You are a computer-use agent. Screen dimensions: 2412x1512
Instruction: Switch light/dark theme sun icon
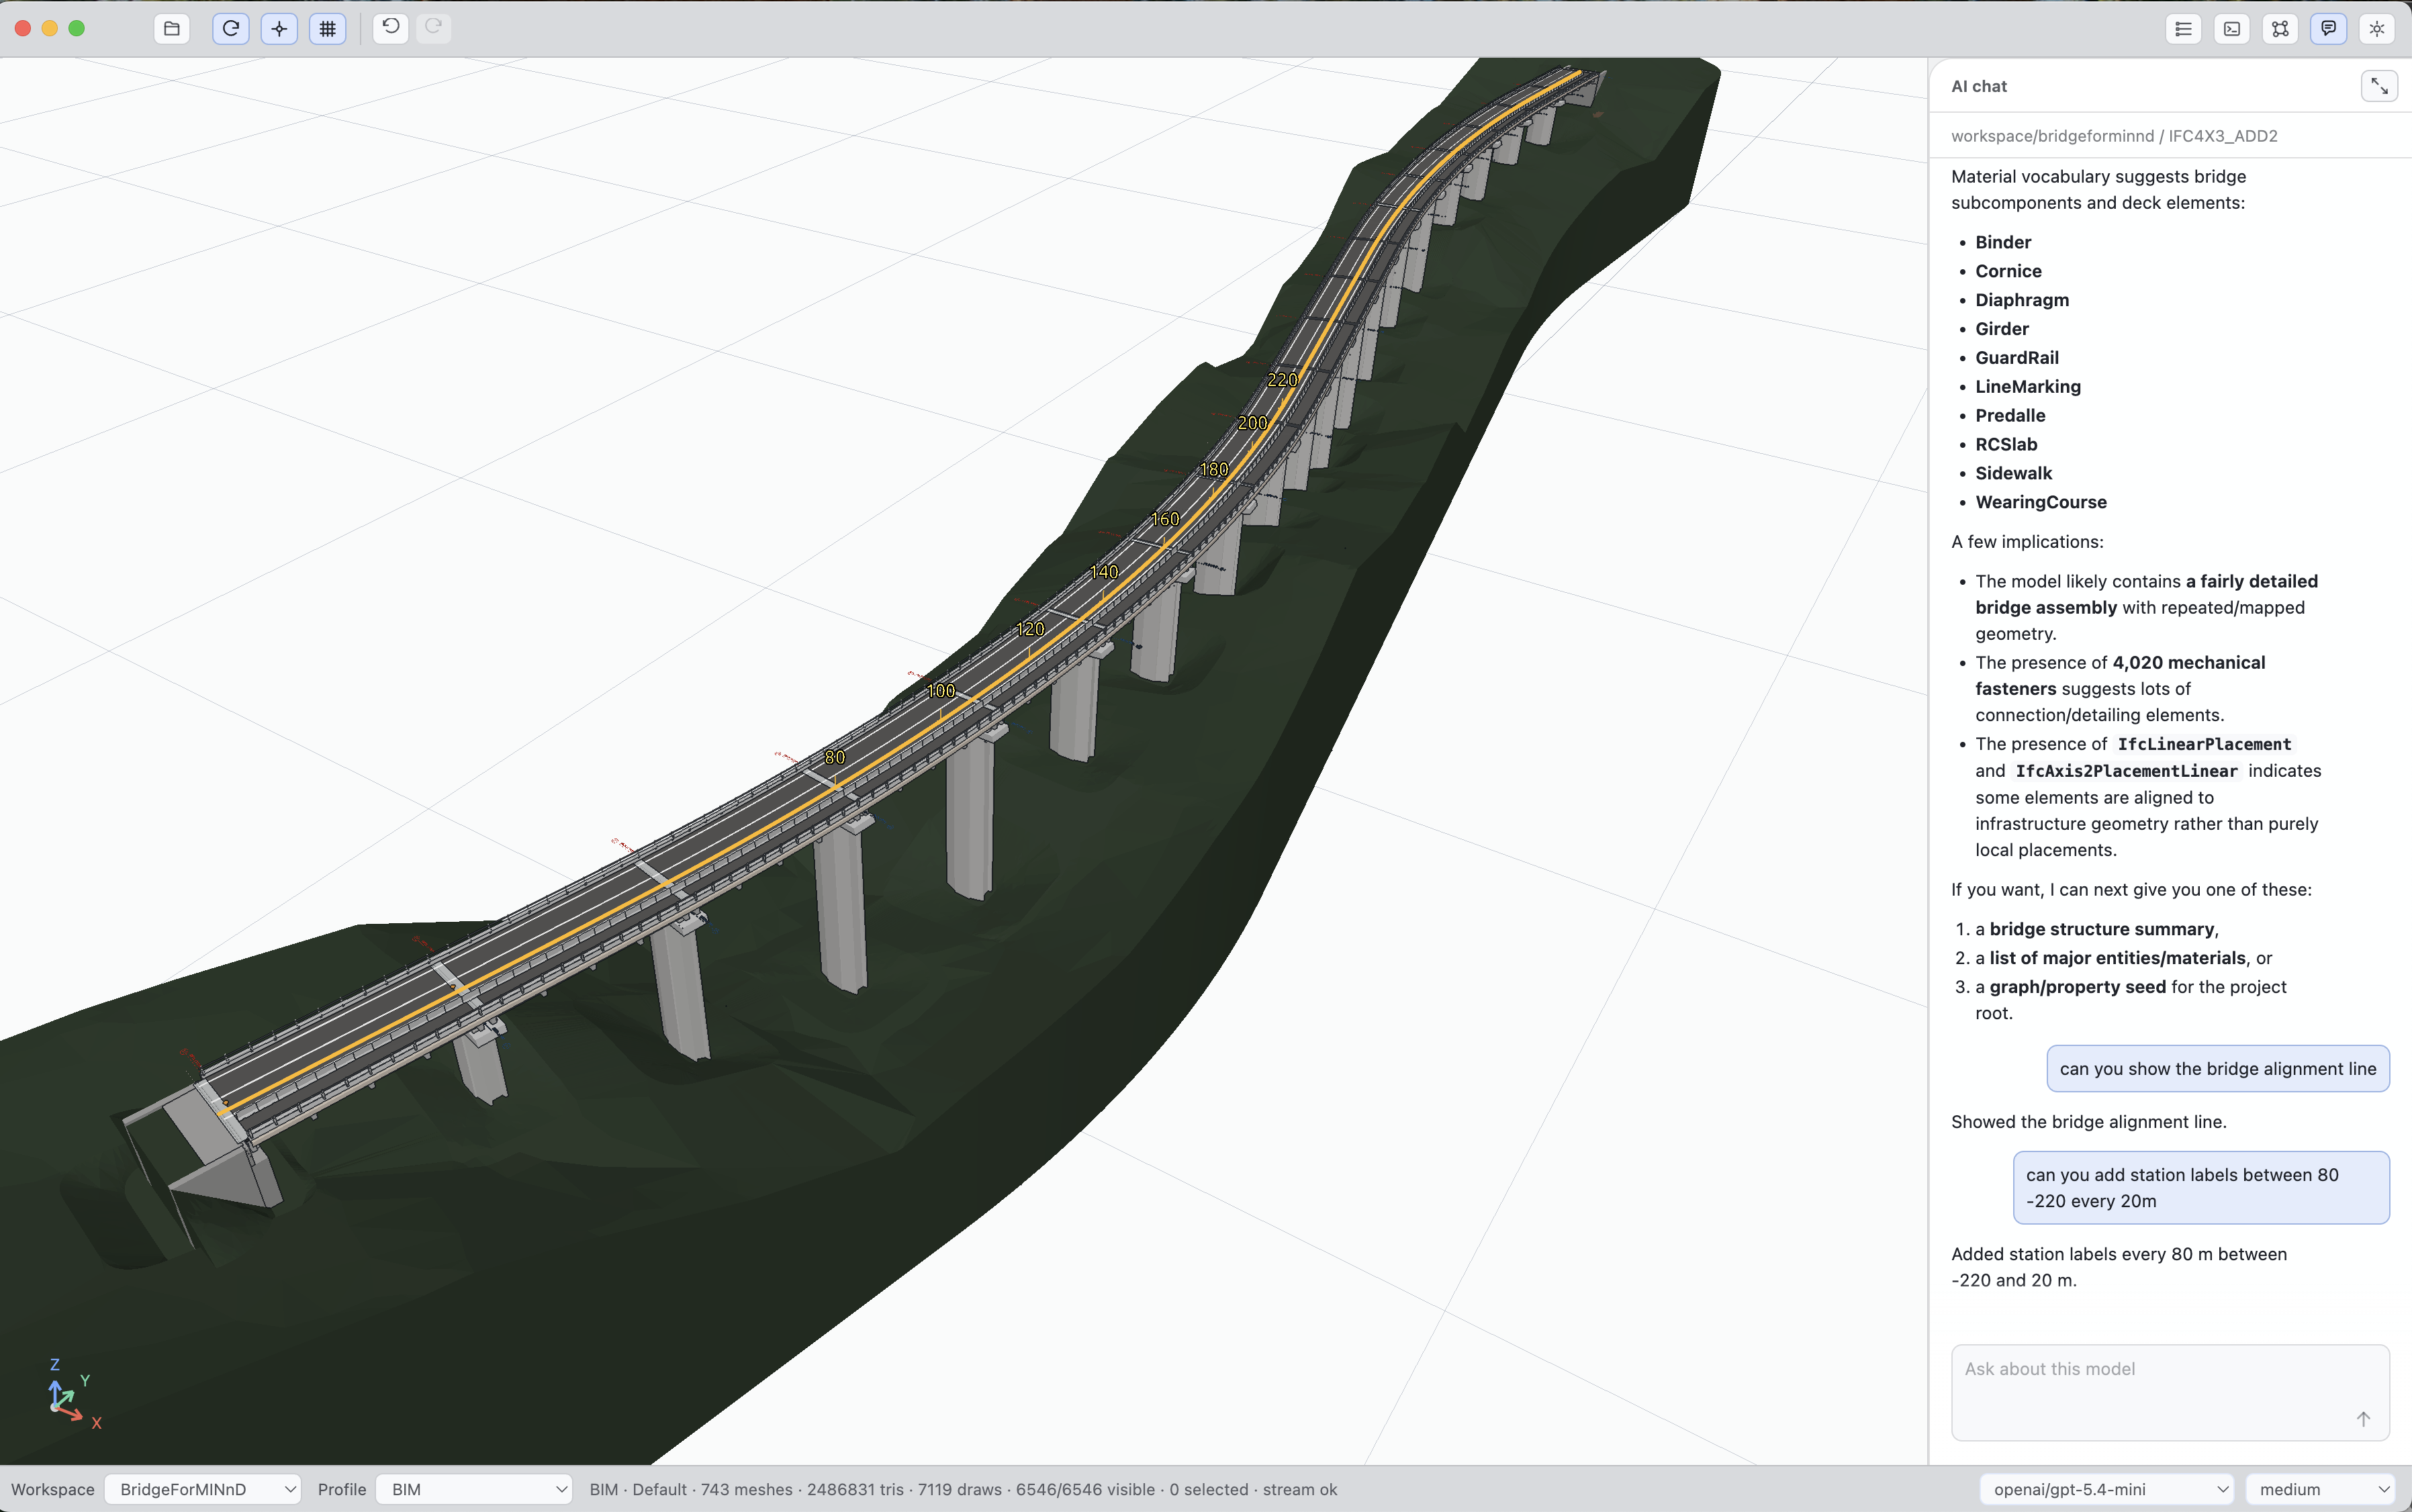tap(2377, 28)
